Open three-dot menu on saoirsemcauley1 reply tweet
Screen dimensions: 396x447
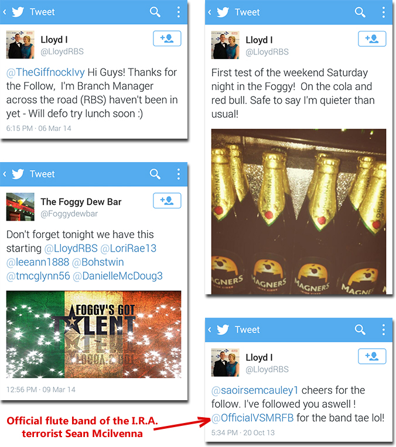click(x=384, y=329)
